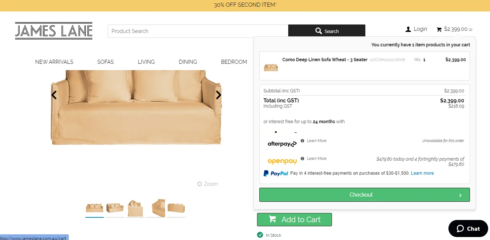Click the green Checkout button
The image size is (490, 240).
[364, 195]
